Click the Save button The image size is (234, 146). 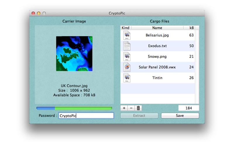[180, 116]
